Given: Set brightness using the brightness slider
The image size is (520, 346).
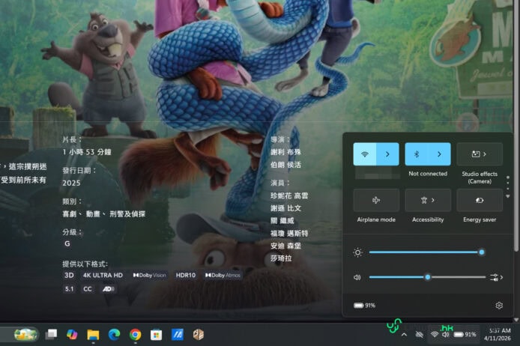Looking at the screenshot, I should tap(426, 252).
